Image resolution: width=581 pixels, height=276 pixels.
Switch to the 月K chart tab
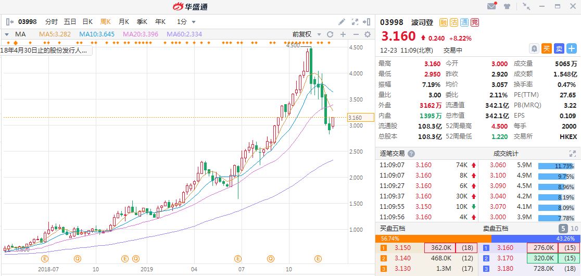[x=123, y=22]
